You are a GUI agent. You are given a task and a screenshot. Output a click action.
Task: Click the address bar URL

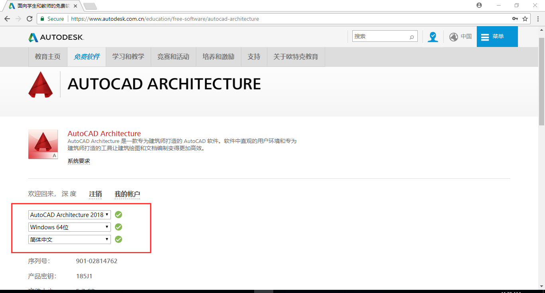pos(165,19)
